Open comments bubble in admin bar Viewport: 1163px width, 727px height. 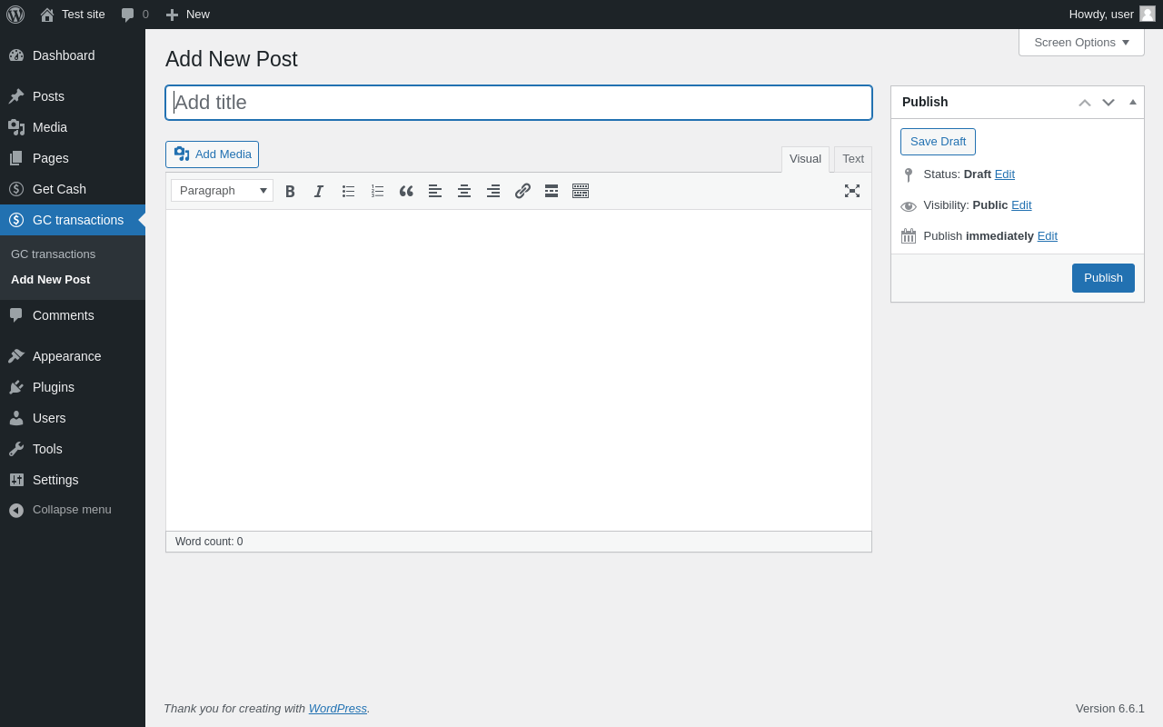tap(135, 15)
